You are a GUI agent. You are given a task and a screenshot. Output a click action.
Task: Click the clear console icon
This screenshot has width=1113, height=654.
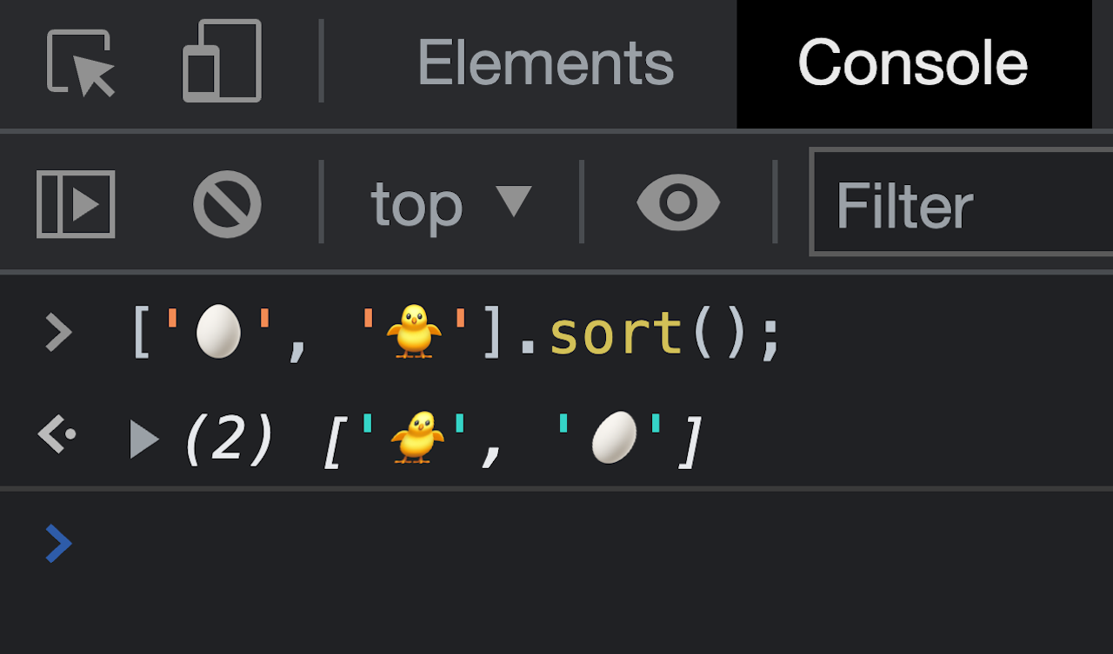pos(227,203)
